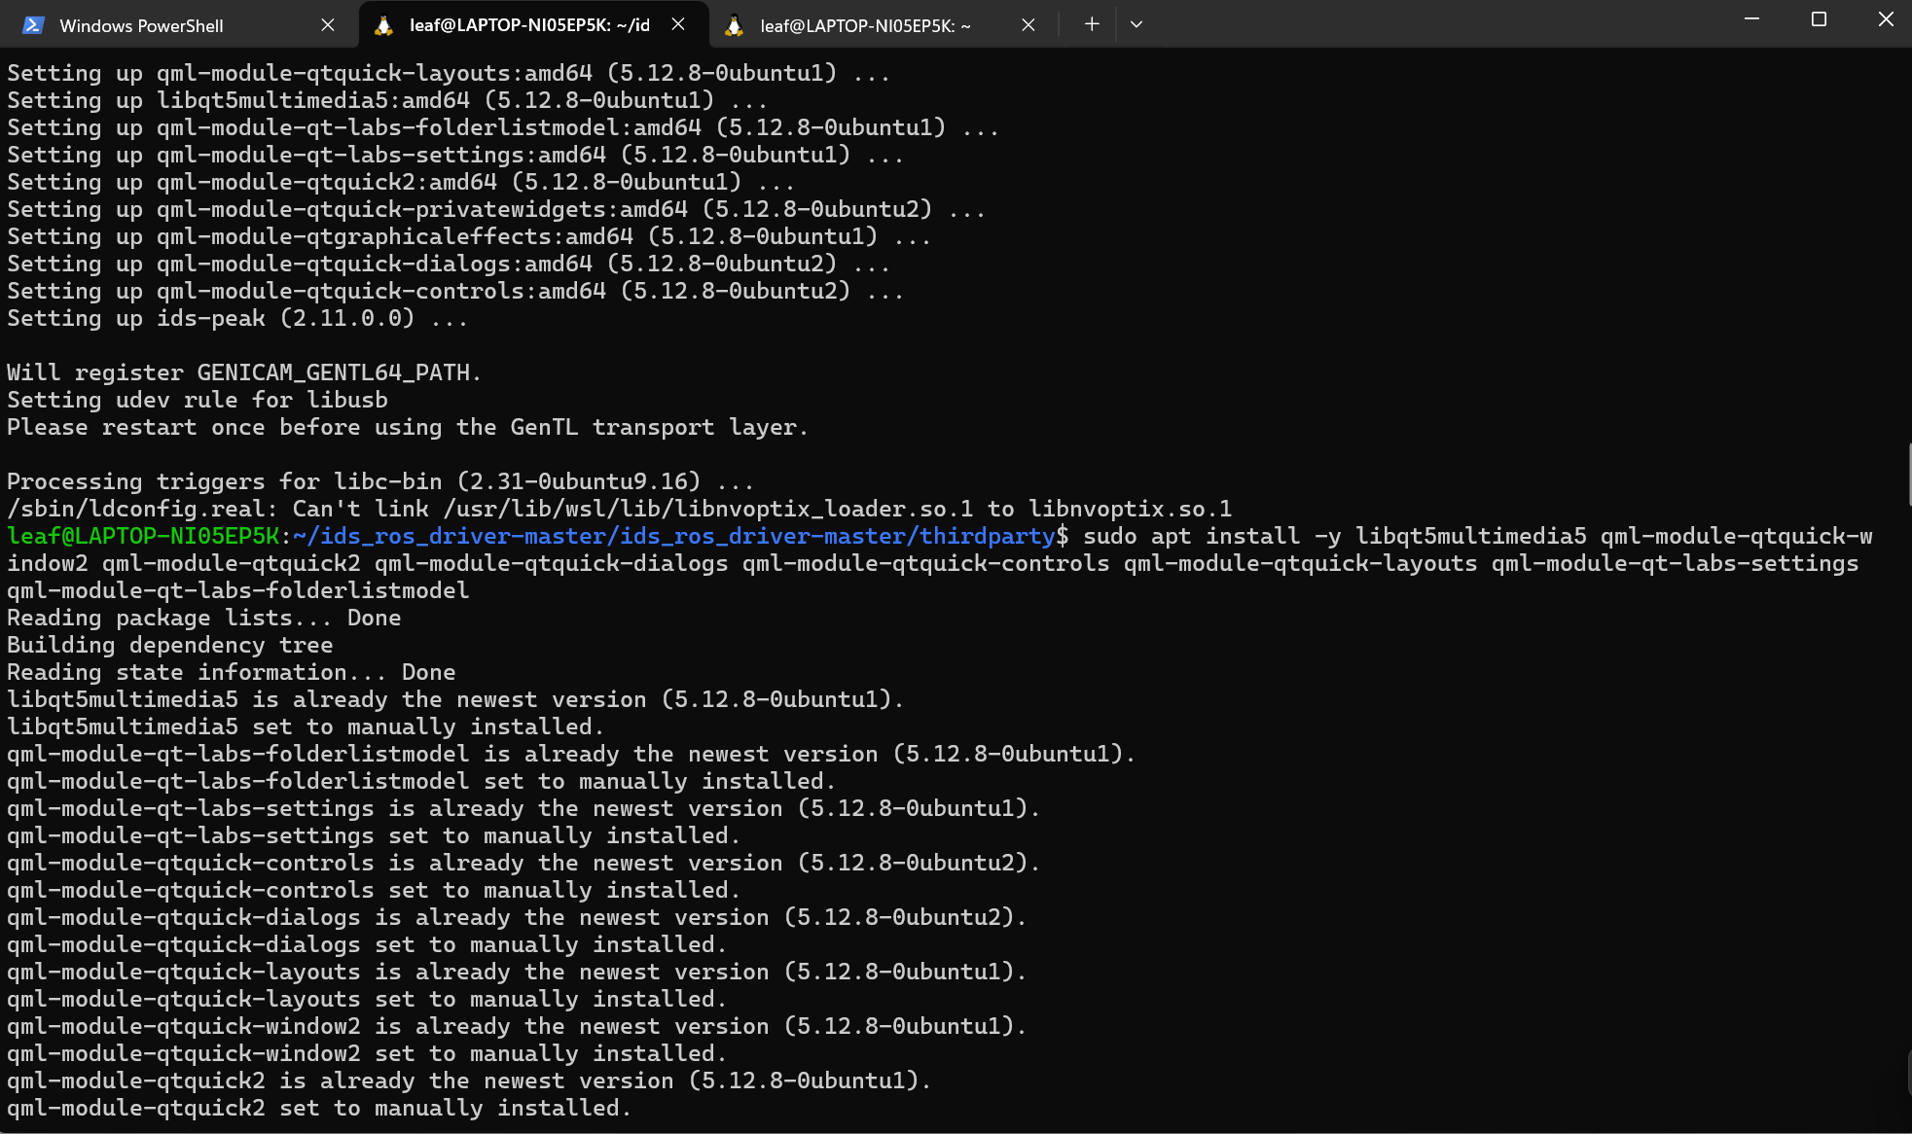Expand the new-tab profiles dropdown chevron

tap(1136, 24)
